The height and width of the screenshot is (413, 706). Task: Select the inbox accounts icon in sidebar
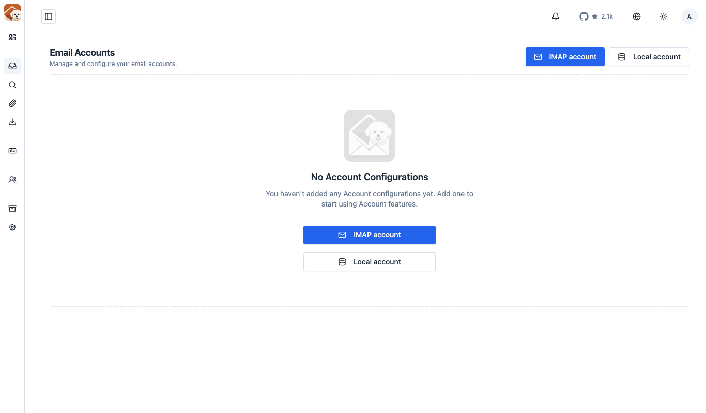(x=12, y=66)
